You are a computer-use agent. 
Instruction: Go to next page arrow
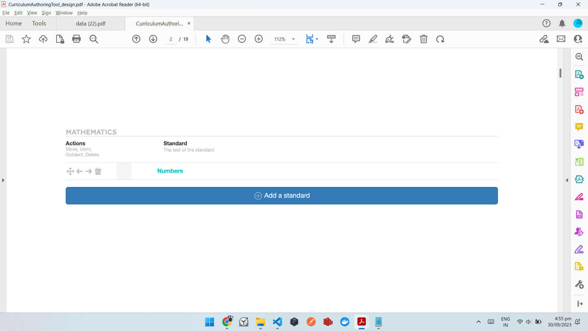153,39
